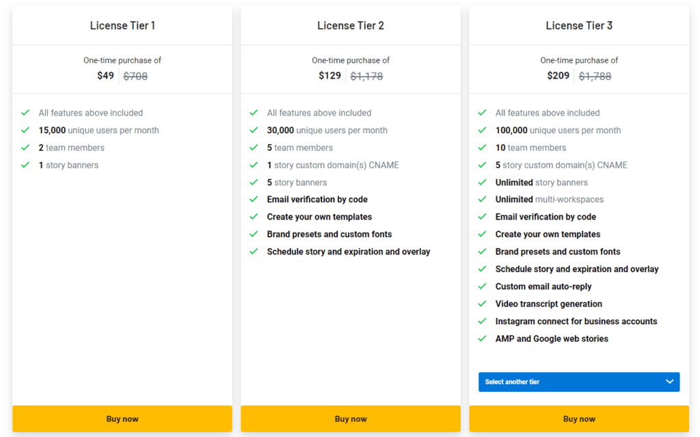The image size is (700, 437).
Task: Click checkmark next to 1 story banners
Action: [x=25, y=165]
